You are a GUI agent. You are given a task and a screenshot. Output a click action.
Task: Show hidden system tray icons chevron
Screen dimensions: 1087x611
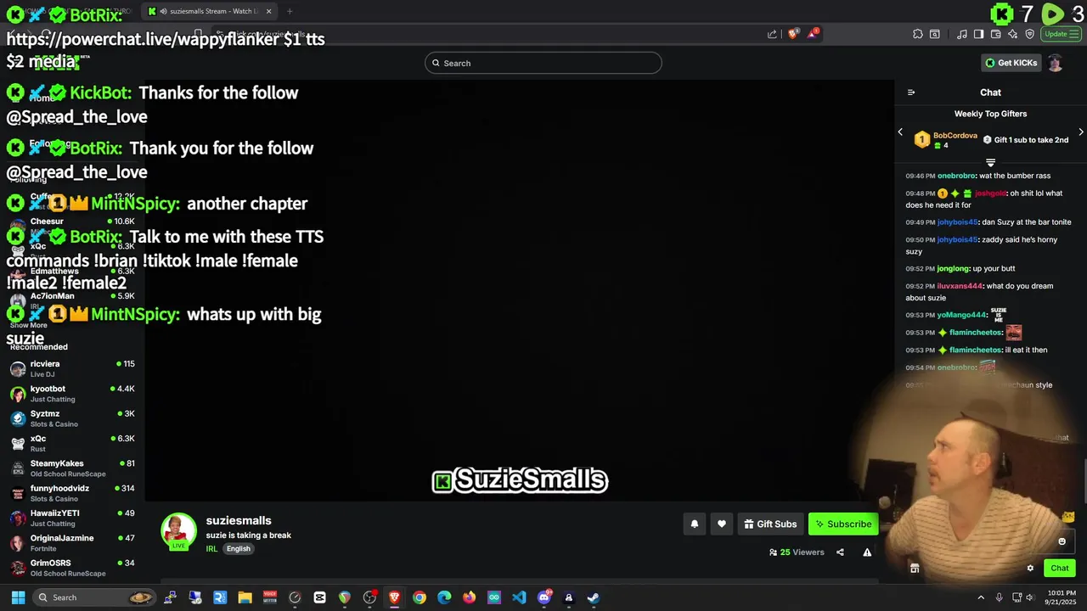coord(981,597)
